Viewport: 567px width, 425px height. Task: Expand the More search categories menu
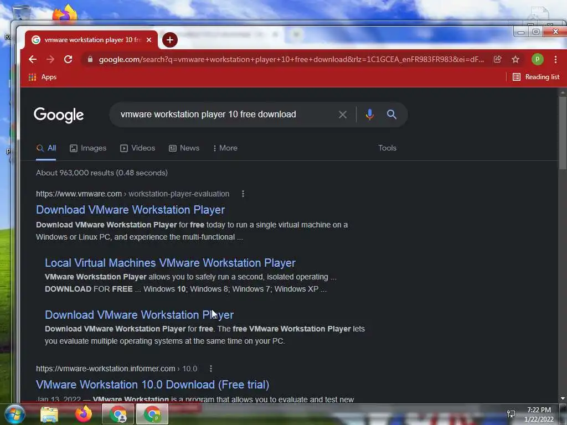pos(225,148)
